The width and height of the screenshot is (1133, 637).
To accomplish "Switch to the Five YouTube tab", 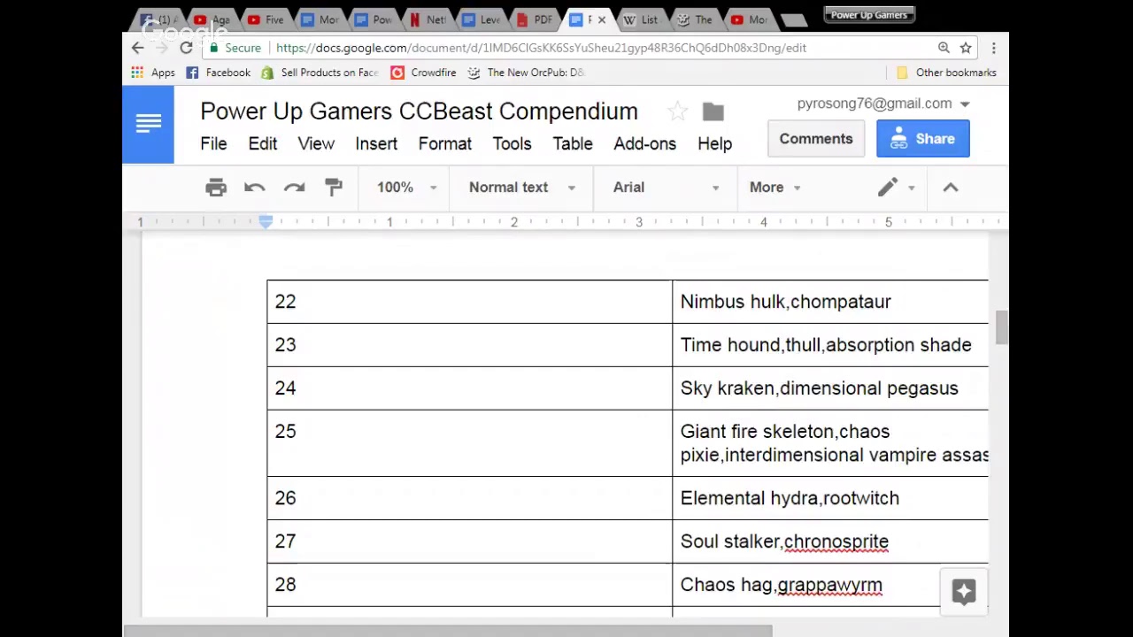I will pos(266,19).
